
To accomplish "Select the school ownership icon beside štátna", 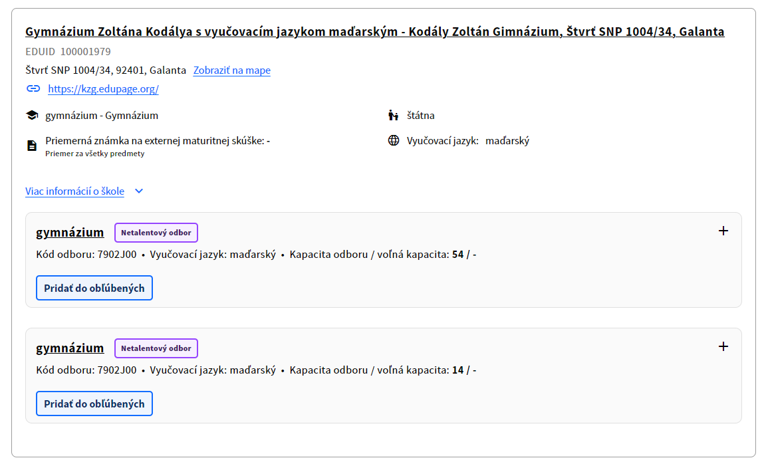I will tap(392, 114).
